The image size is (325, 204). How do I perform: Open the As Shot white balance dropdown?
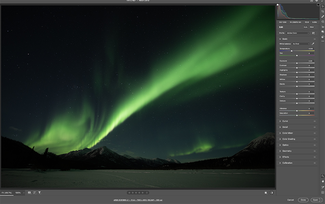coord(301,44)
